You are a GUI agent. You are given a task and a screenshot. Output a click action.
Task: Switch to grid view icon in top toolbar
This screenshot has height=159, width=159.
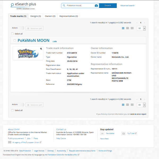132,28
